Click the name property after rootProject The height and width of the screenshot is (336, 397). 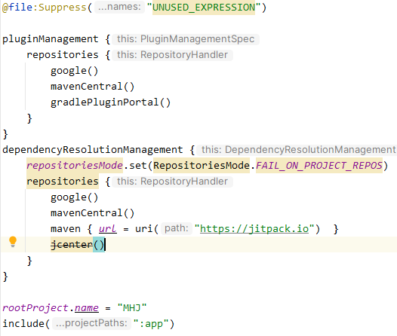tap(86, 308)
